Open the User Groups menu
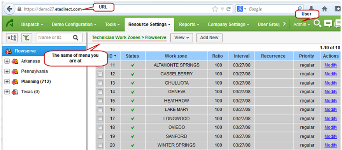Screen dimensions: 342x150 pyautogui.click(x=268, y=24)
